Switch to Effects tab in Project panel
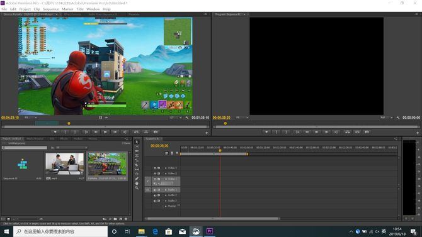Screen dimensions: 422x237 (64, 139)
